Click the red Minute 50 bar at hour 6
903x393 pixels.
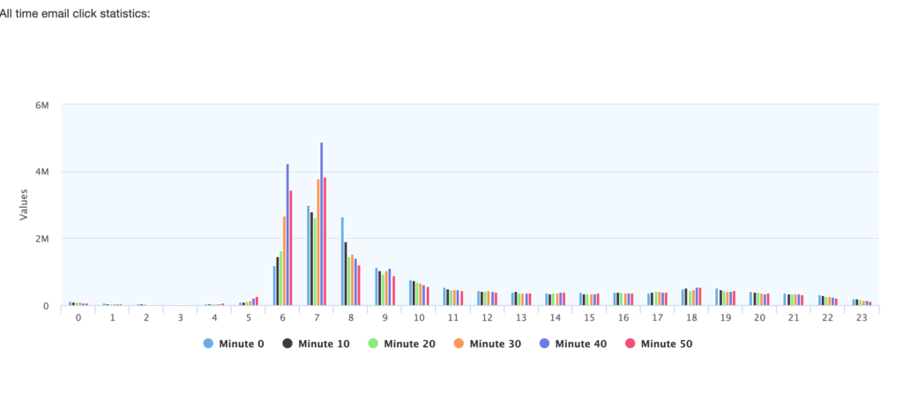[x=291, y=248]
